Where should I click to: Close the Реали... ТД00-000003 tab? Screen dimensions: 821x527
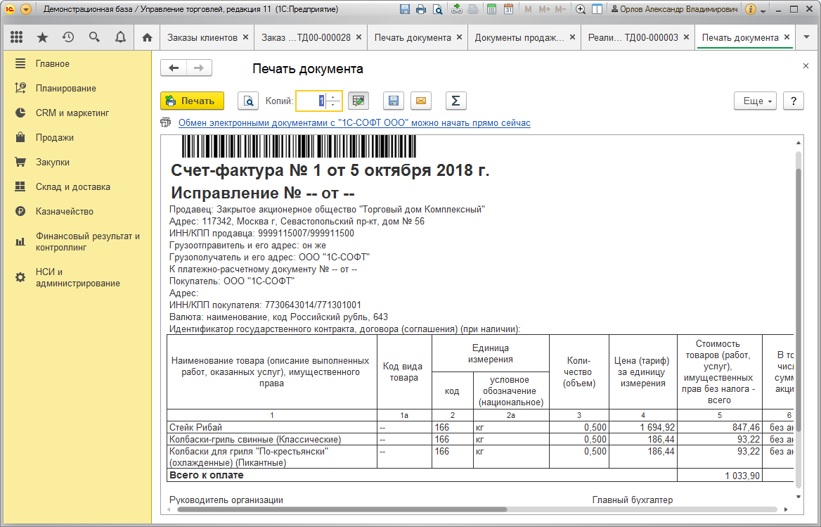686,37
